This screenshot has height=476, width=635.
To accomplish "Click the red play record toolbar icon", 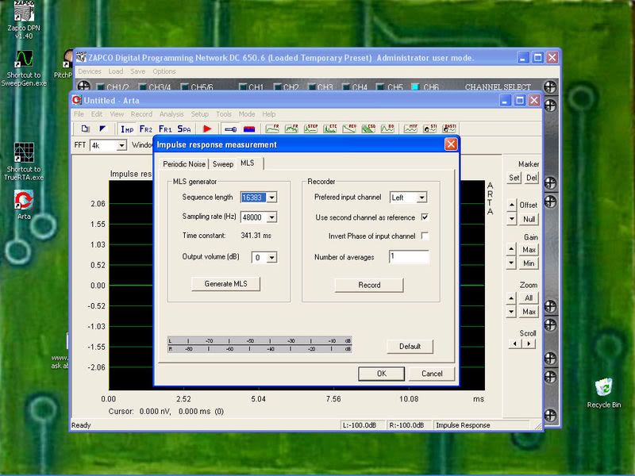I will (x=207, y=129).
